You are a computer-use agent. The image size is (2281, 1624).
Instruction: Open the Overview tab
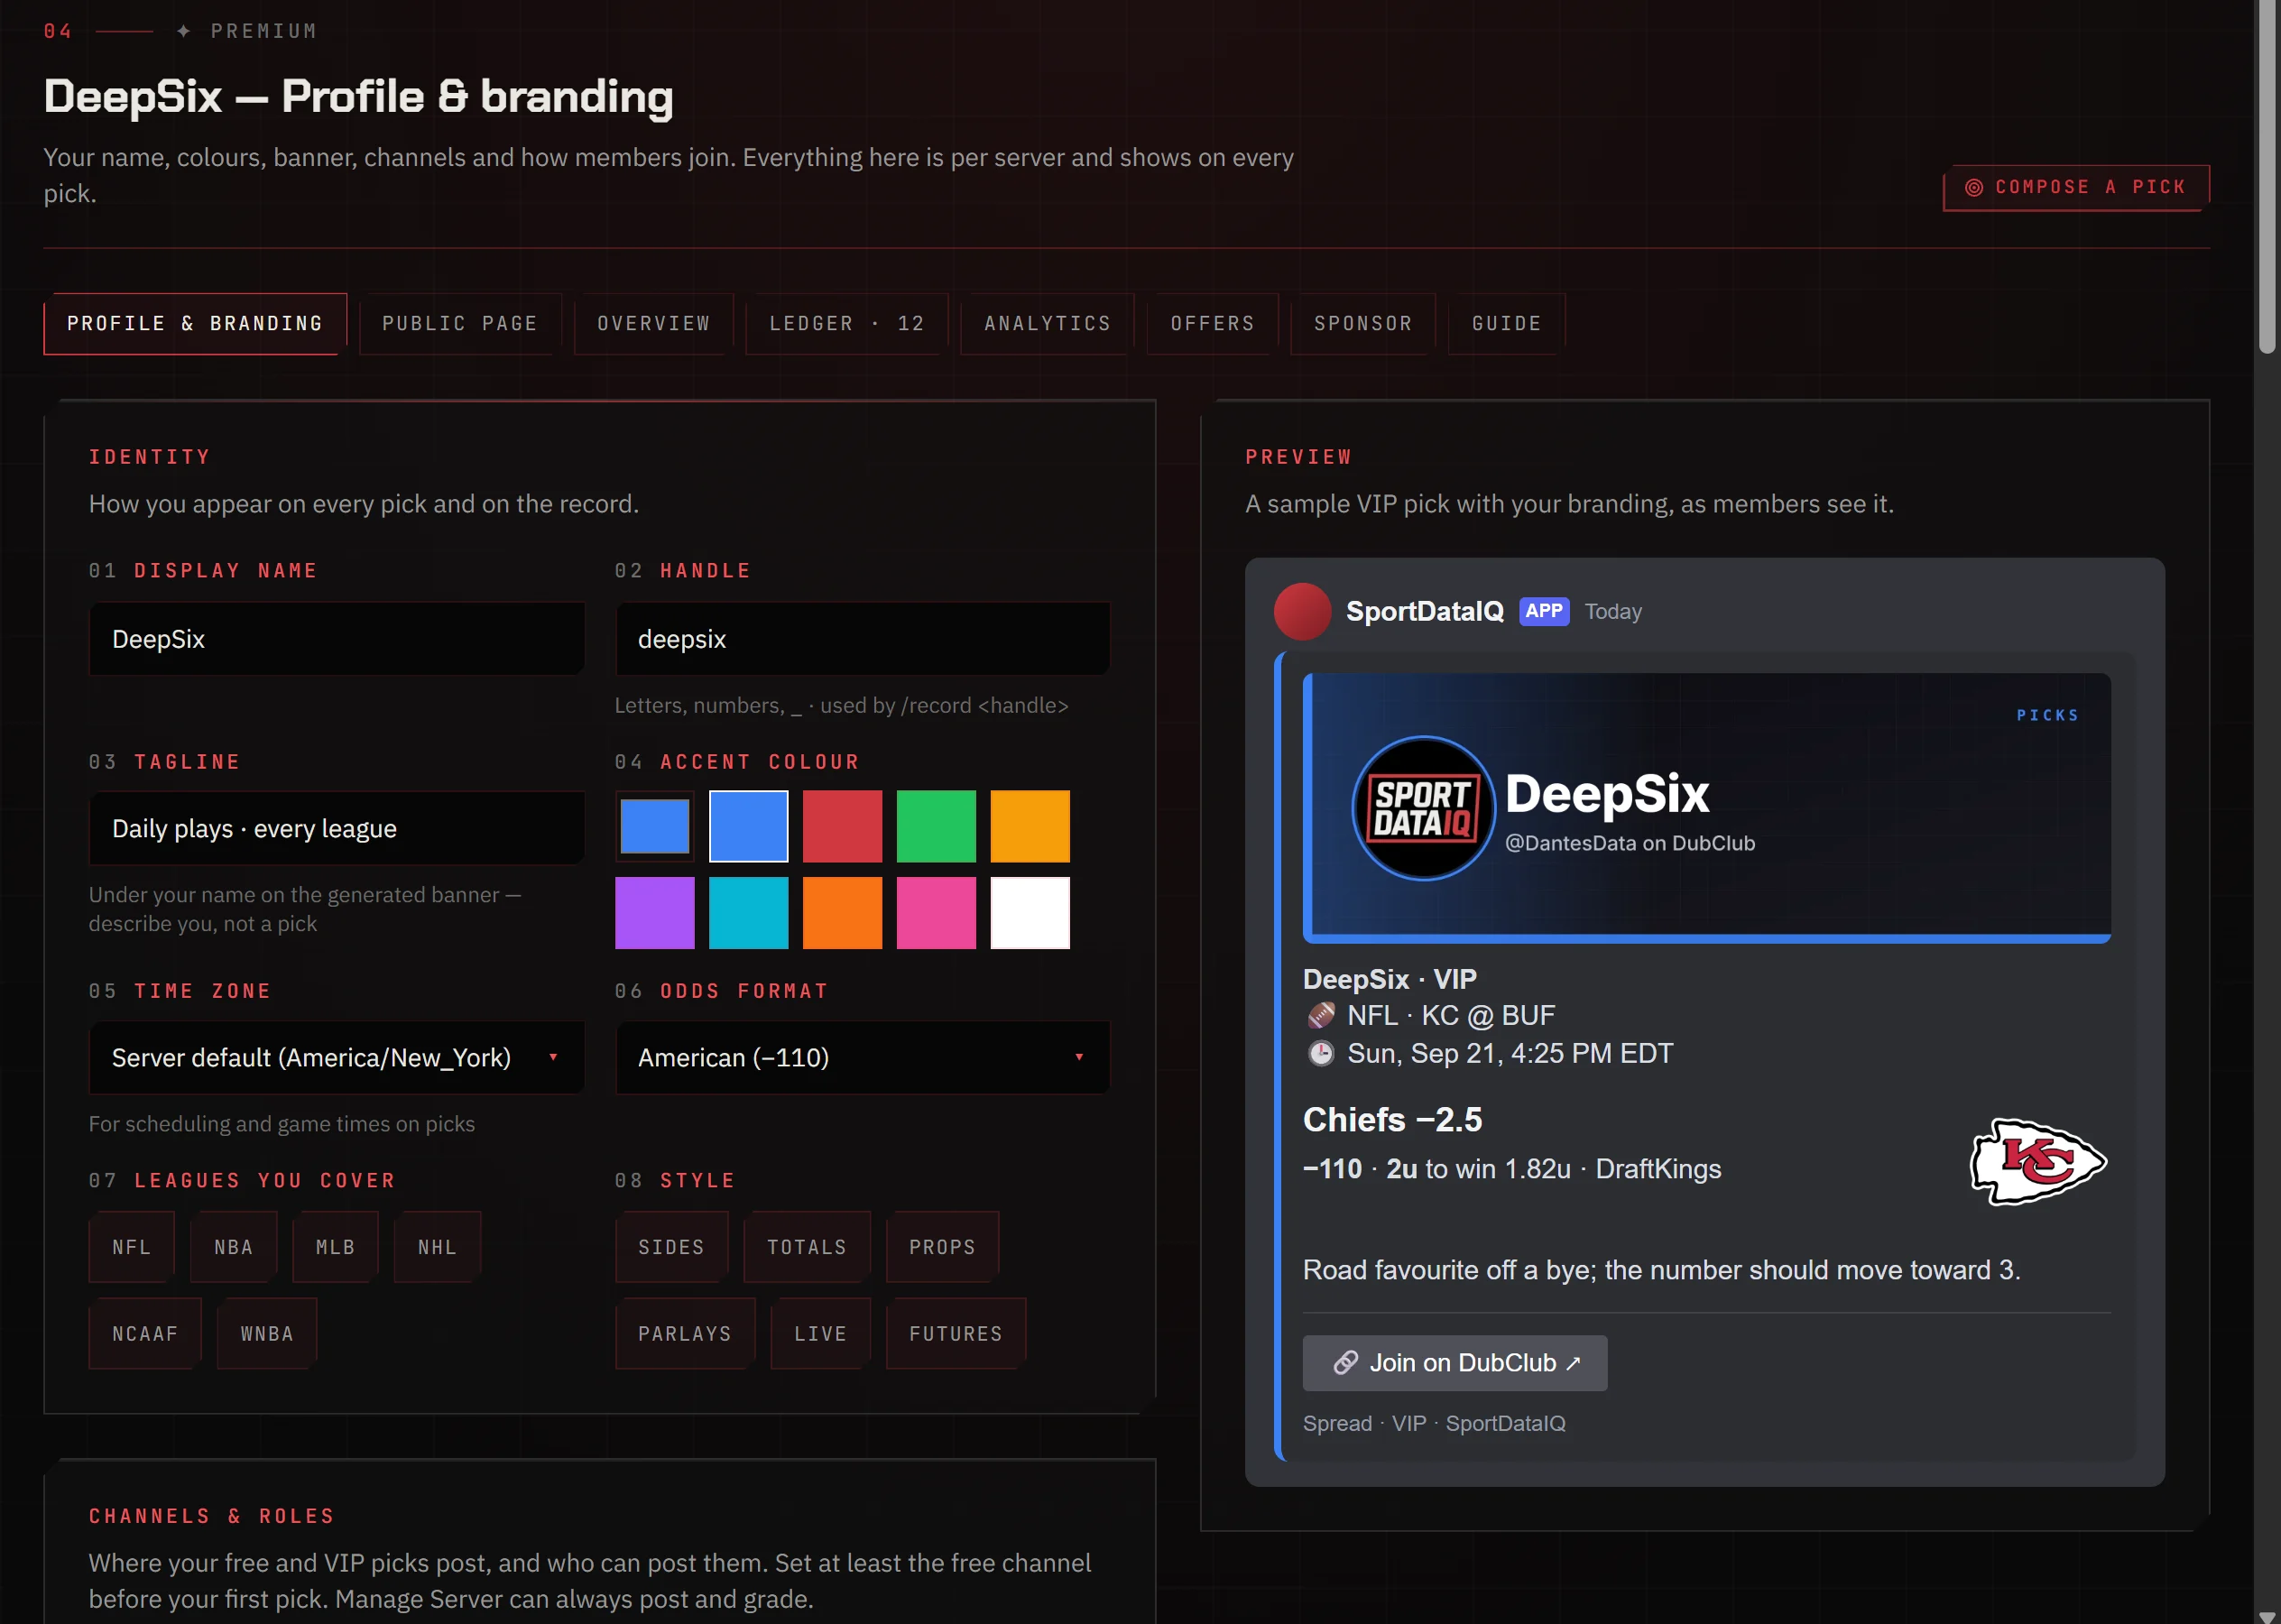654,324
